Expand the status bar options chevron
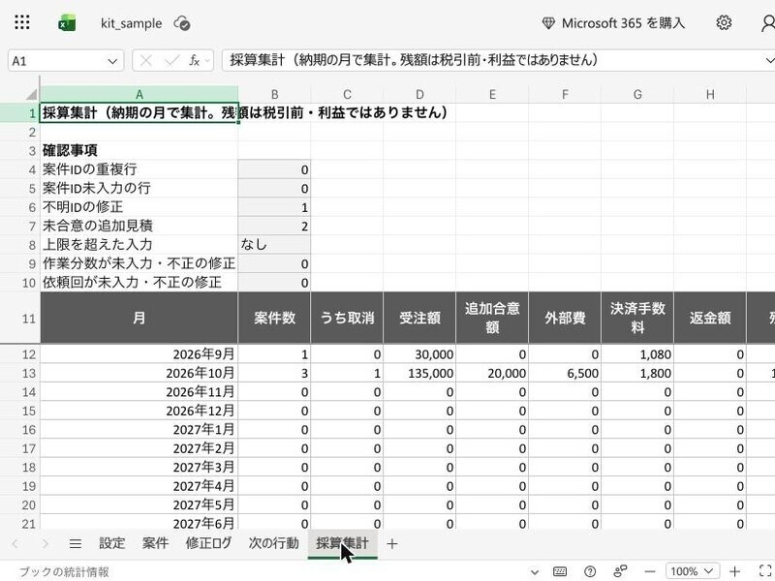Image resolution: width=775 pixels, height=581 pixels. pos(535,572)
